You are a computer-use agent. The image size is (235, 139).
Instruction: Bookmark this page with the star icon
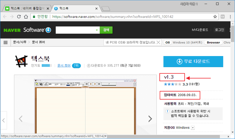click(x=215, y=17)
